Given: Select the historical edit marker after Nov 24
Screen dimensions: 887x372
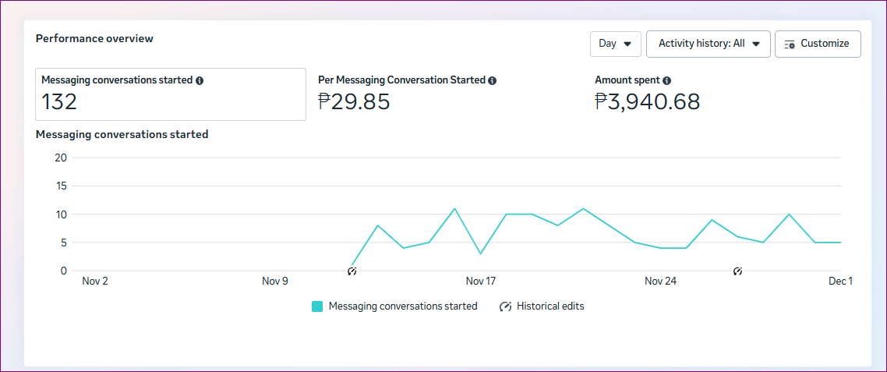Looking at the screenshot, I should (x=737, y=271).
